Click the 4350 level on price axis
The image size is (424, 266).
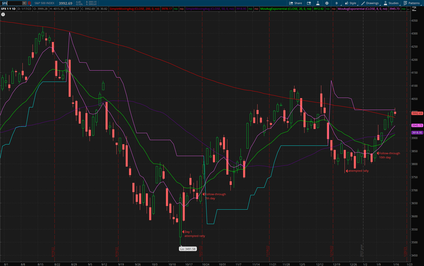click(414, 21)
